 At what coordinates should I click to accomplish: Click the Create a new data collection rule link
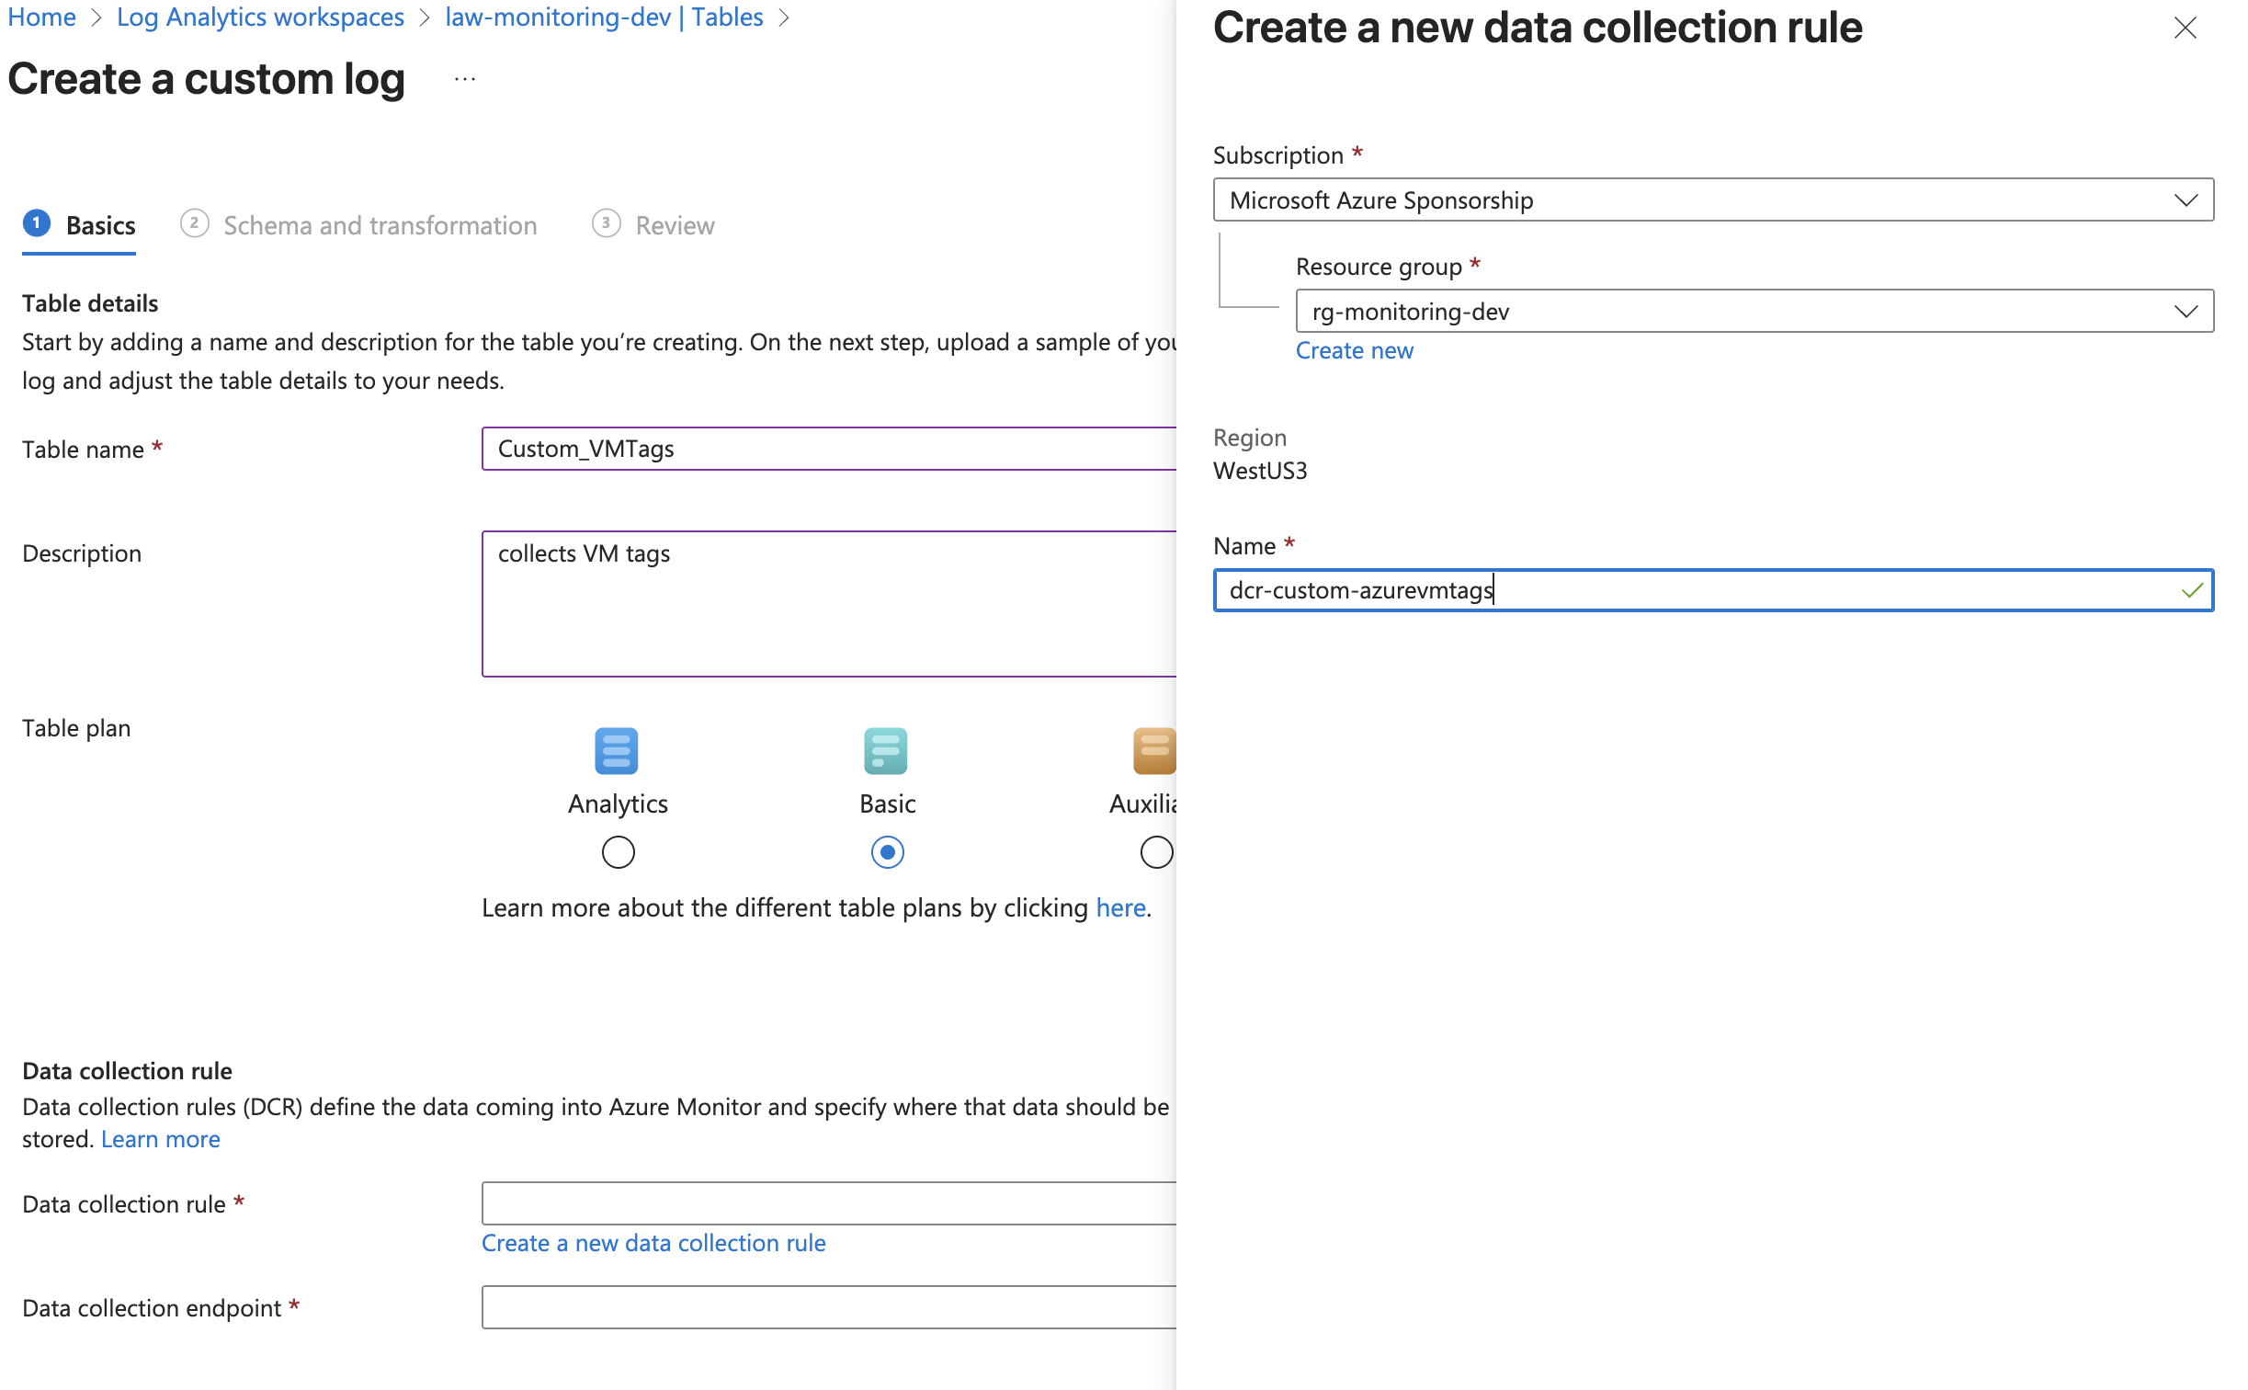click(653, 1243)
